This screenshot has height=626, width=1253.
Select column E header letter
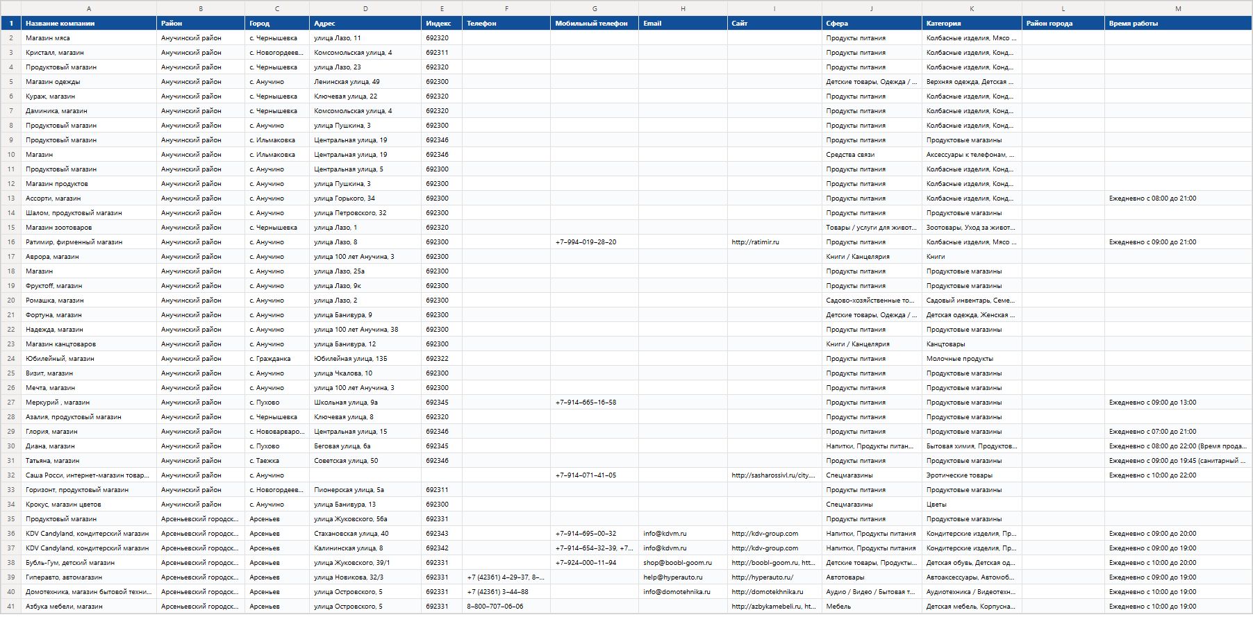[442, 8]
